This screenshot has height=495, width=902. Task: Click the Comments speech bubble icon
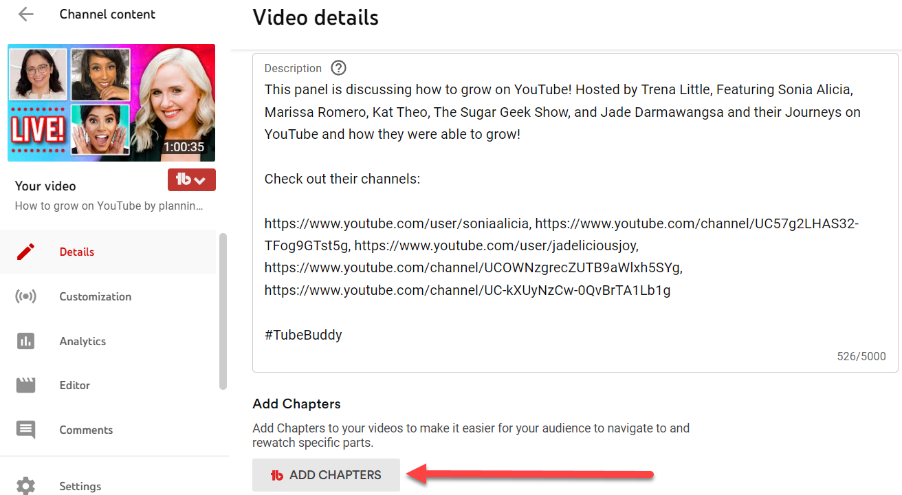coord(25,430)
